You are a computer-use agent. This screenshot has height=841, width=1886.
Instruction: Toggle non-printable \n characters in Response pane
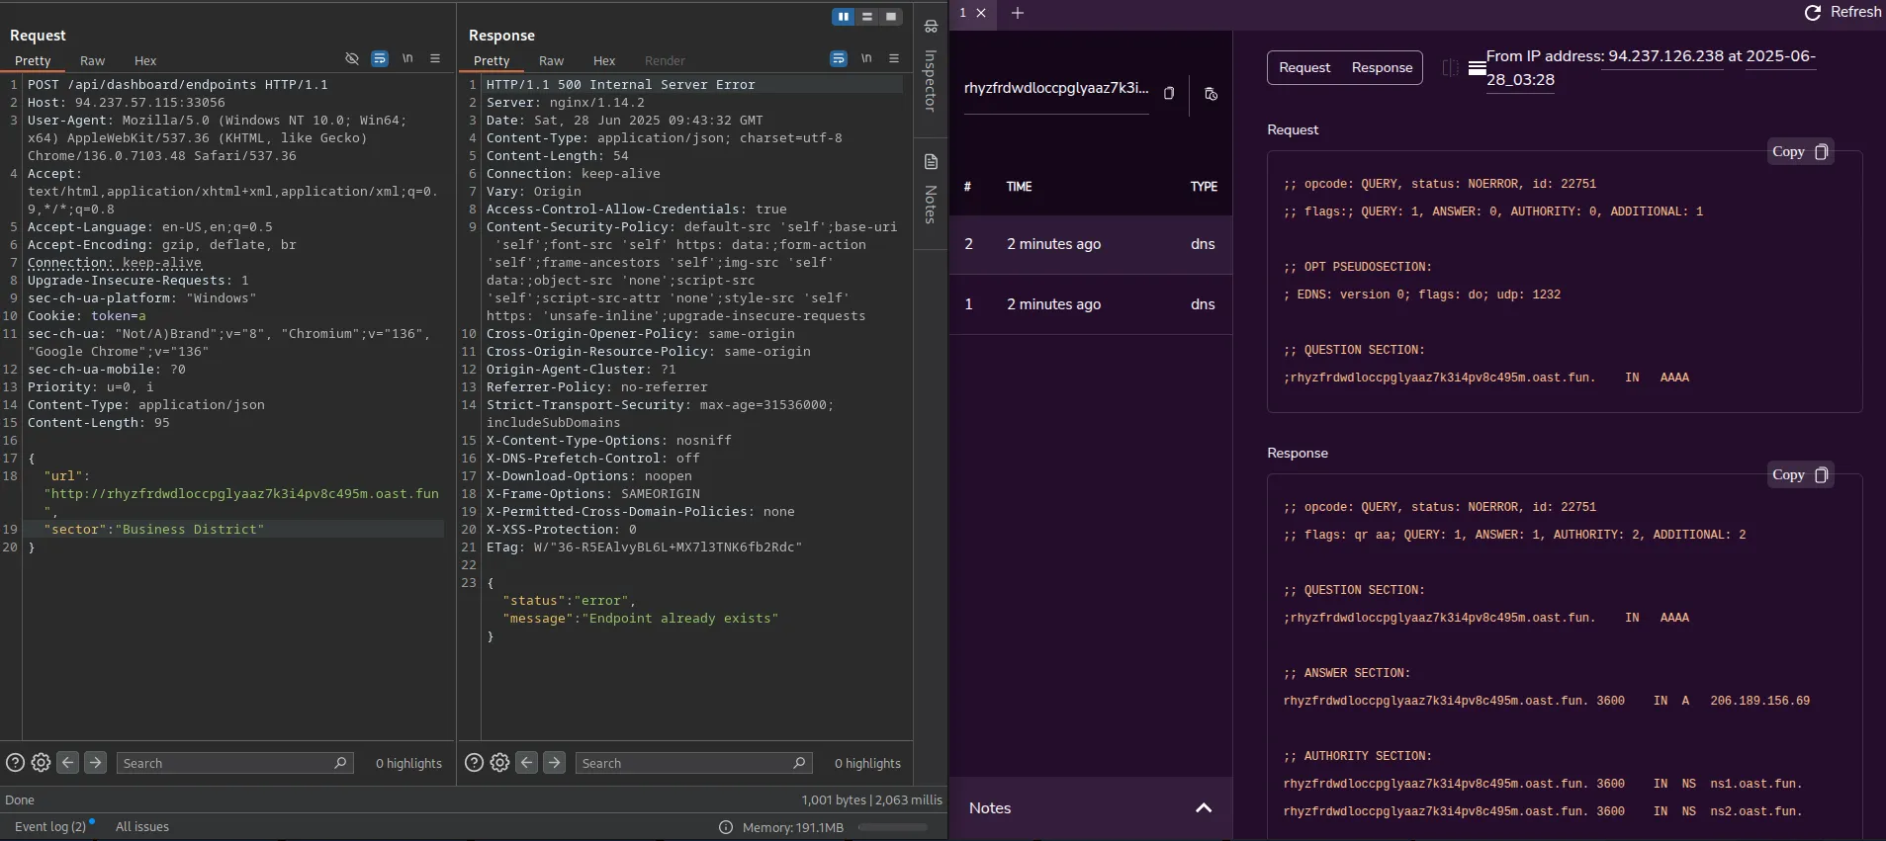pos(866,59)
